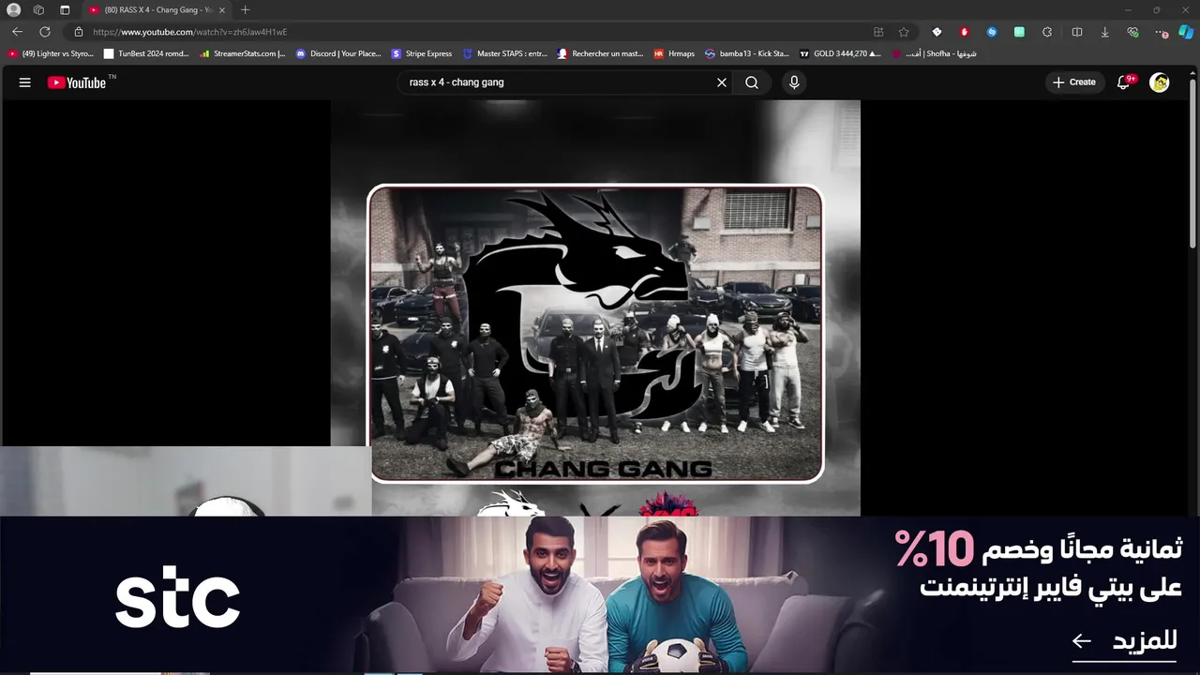Open the YouTube account avatar menu
This screenshot has height=675, width=1200.
click(x=1160, y=82)
